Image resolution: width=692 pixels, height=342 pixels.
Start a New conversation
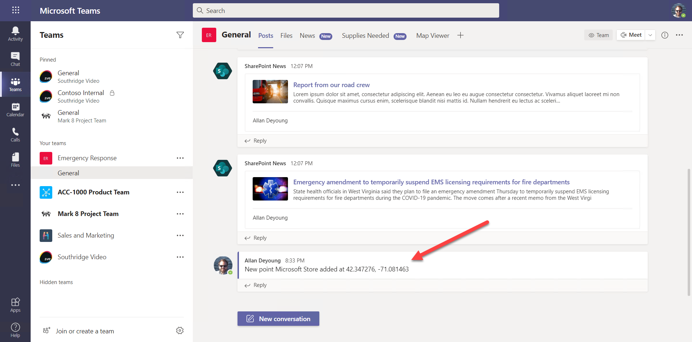pos(278,319)
